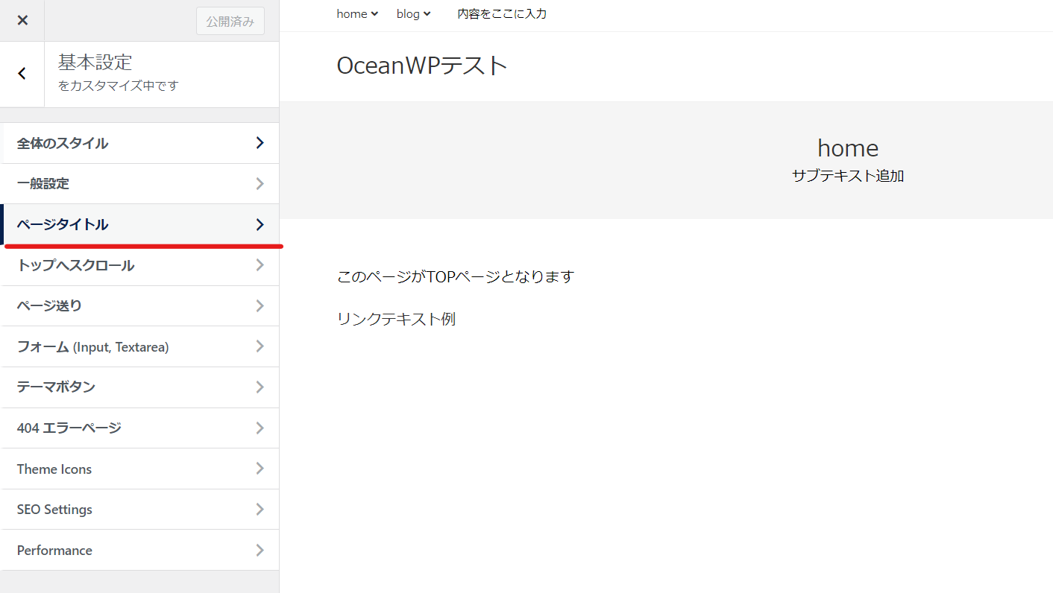The width and height of the screenshot is (1053, 593).
Task: Click the chevron icon beside SEO Settings
Action: [x=260, y=510]
